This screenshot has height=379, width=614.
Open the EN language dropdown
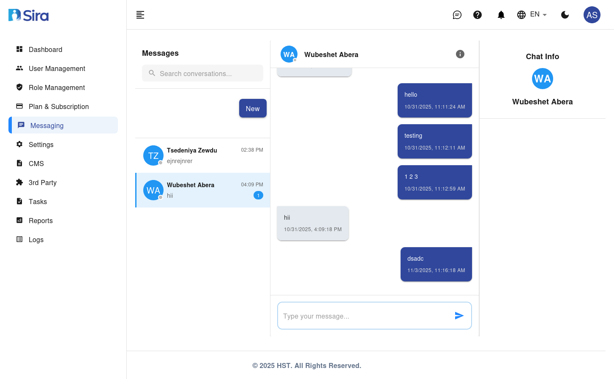point(532,14)
